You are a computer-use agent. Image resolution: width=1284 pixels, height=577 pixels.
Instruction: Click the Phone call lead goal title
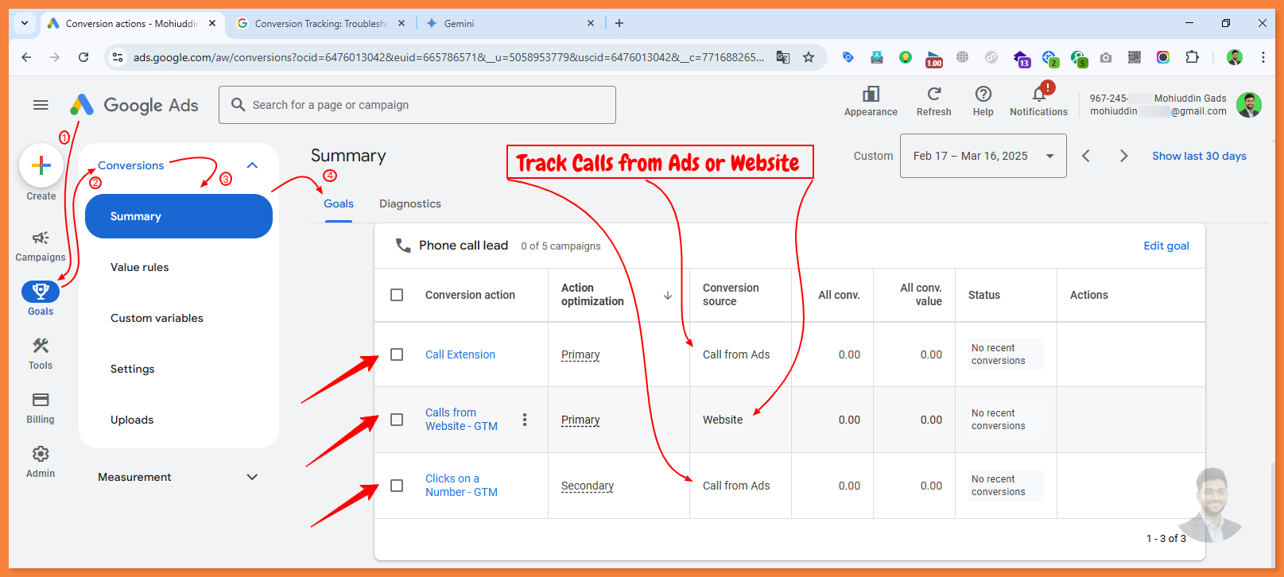(x=464, y=246)
